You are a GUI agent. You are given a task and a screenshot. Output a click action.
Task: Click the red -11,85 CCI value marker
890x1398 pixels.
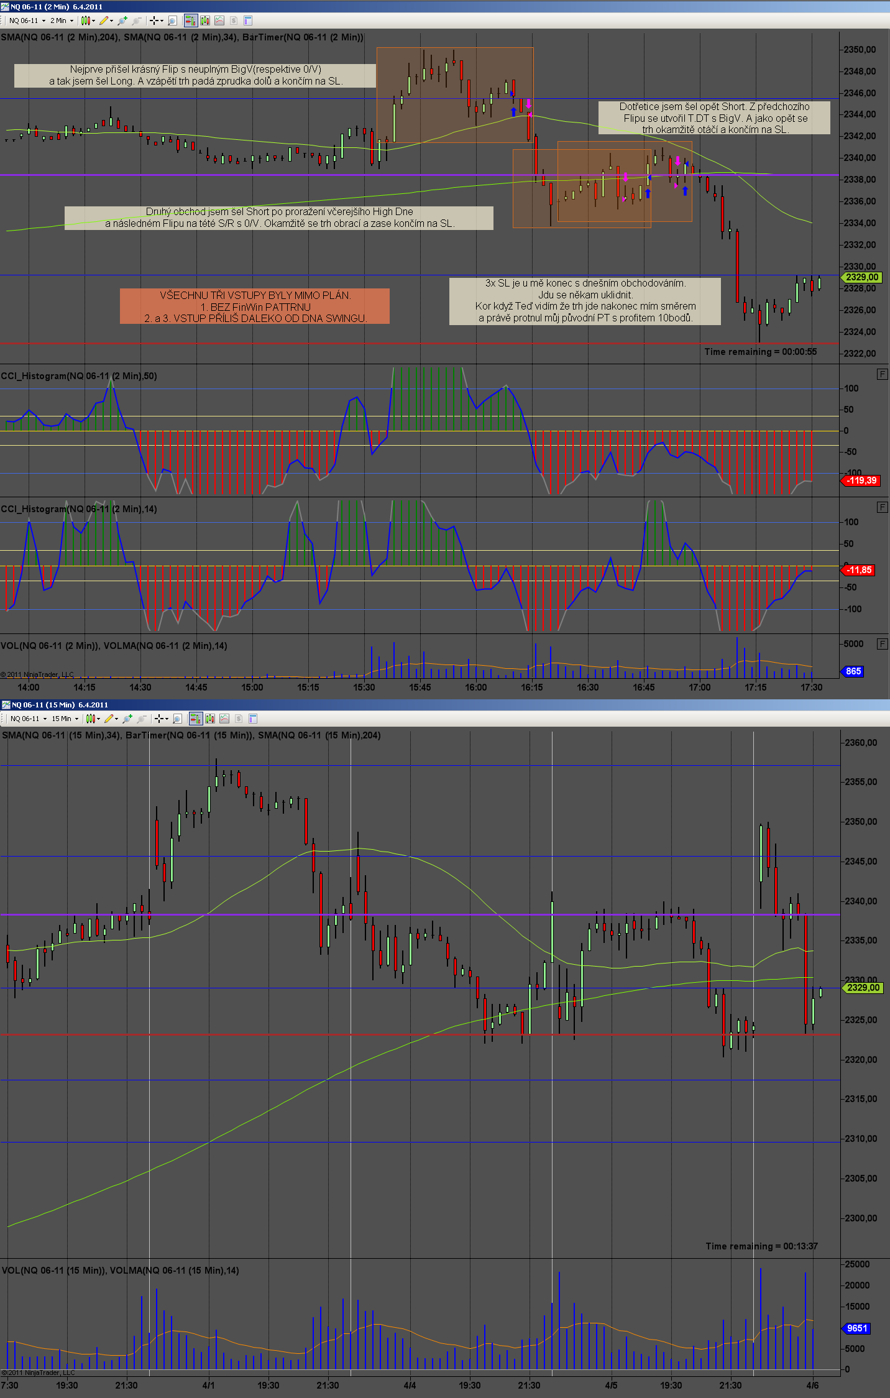[x=859, y=570]
